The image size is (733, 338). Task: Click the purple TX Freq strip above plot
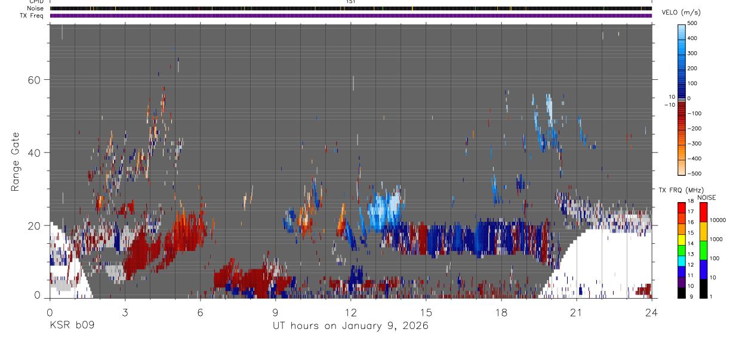pyautogui.click(x=351, y=15)
